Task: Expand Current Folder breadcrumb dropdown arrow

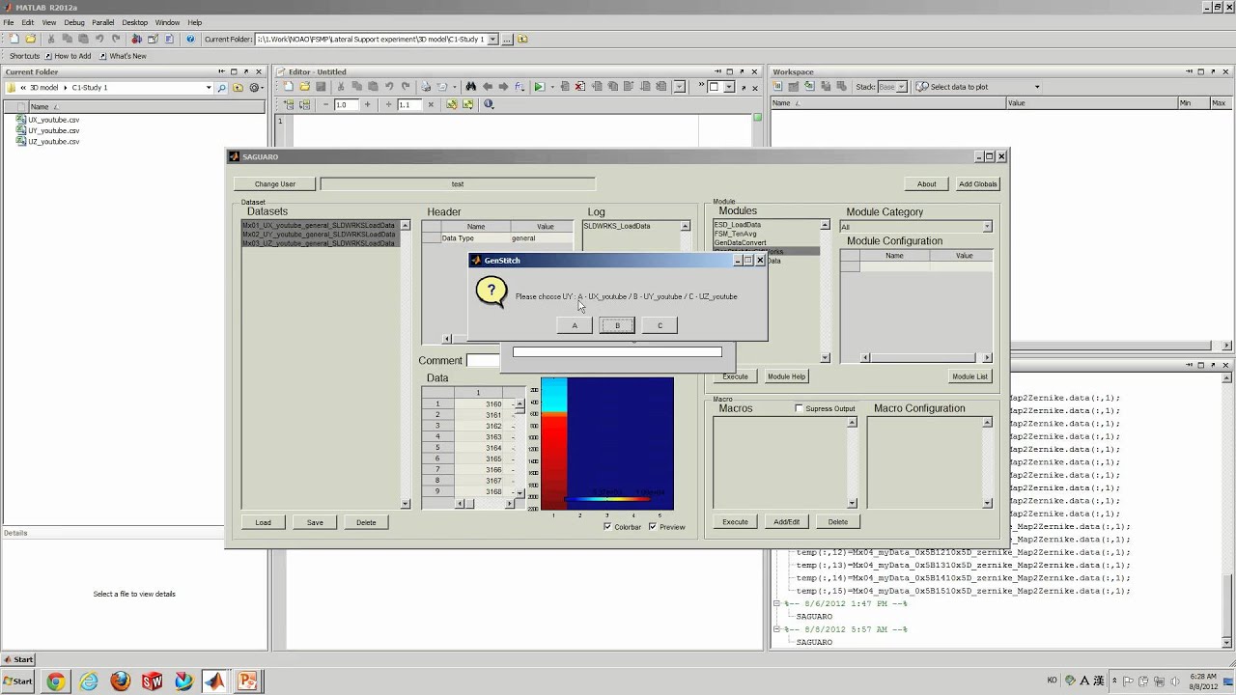Action: coord(209,88)
